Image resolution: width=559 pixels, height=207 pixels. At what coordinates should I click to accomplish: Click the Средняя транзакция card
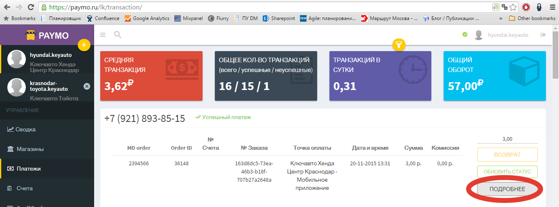tap(151, 76)
